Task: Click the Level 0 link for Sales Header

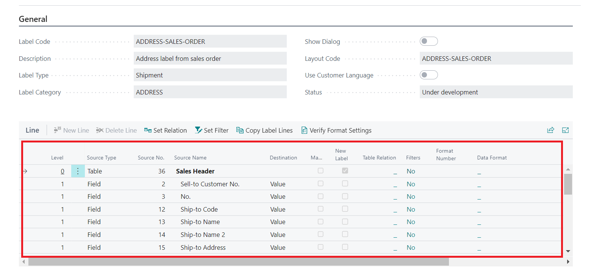Action: pyautogui.click(x=63, y=171)
